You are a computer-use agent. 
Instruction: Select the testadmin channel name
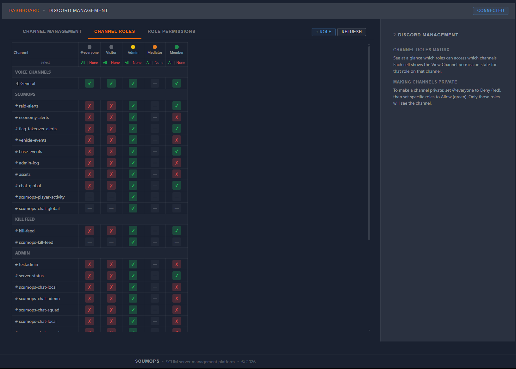pyautogui.click(x=28, y=264)
